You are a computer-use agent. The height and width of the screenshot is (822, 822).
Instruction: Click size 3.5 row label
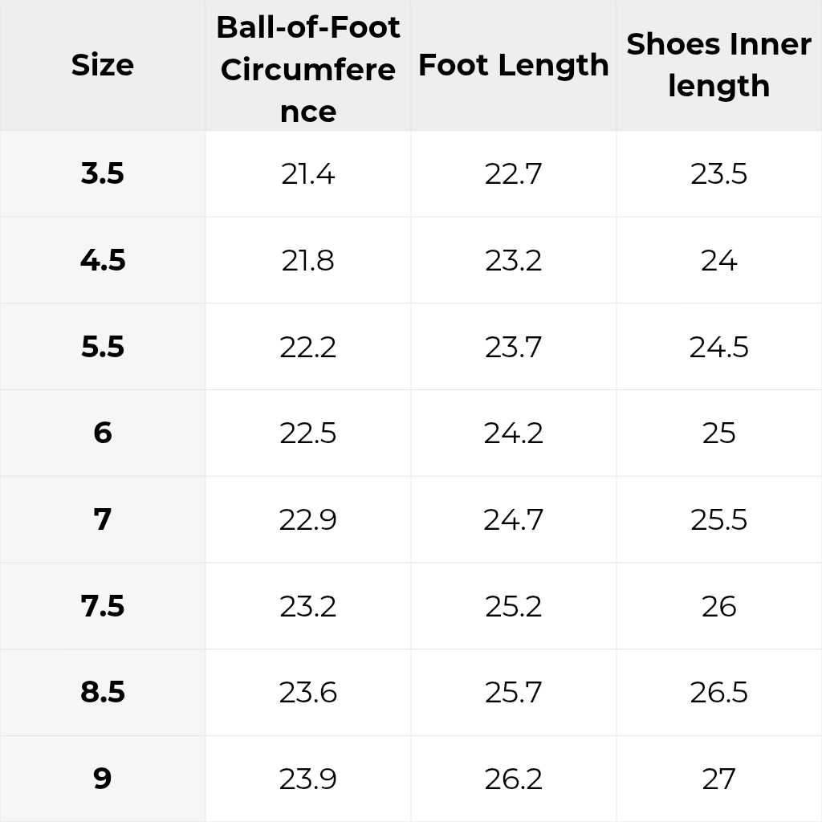coord(103,173)
